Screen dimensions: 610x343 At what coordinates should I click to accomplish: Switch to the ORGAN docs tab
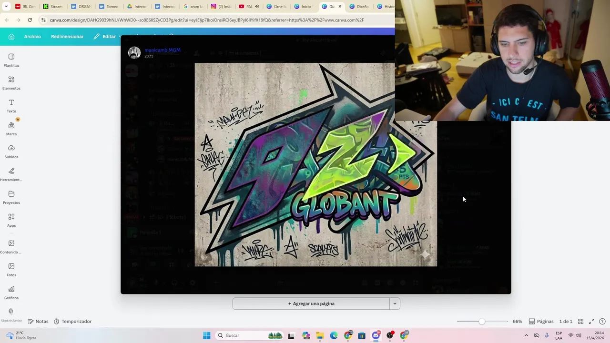[81, 7]
